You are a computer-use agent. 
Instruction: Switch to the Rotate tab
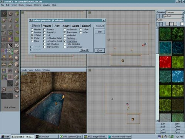click(x=47, y=26)
